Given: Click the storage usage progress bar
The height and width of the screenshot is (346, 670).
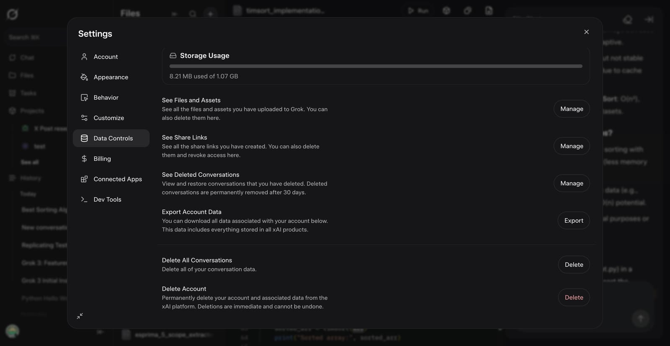Looking at the screenshot, I should coord(376,66).
